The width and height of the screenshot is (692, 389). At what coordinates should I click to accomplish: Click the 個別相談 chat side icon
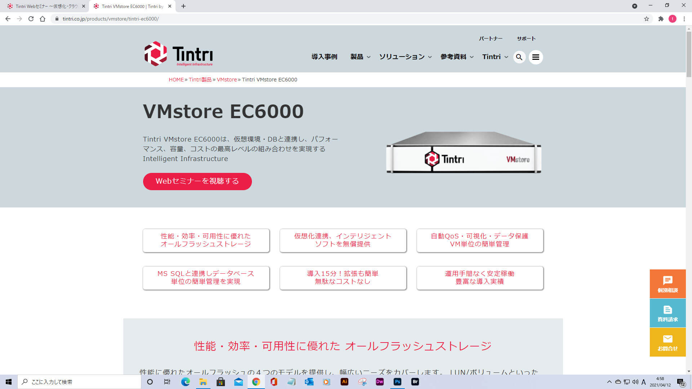pyautogui.click(x=667, y=284)
